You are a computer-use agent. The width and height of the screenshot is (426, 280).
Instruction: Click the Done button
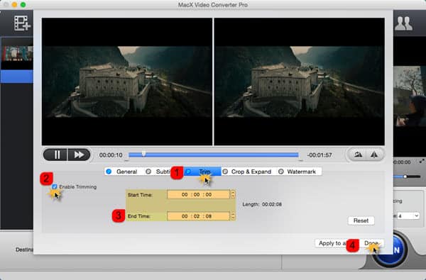[371, 243]
